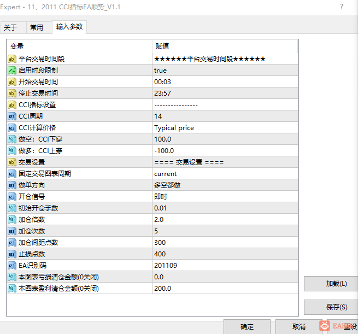
Task: Open the 启用时段限制 true value dropdown
Action: (225, 71)
